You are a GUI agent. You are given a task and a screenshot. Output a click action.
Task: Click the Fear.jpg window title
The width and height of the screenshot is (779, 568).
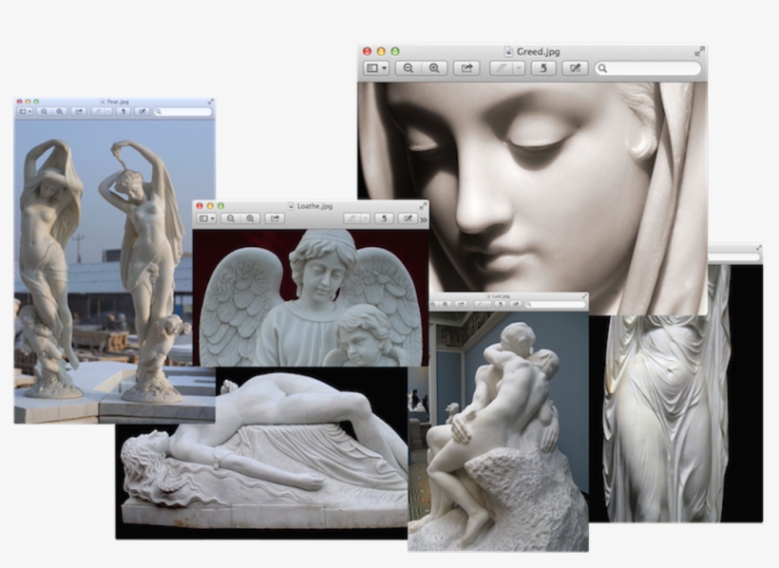click(118, 102)
